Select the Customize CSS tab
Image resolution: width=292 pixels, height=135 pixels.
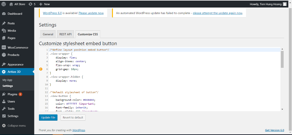click(88, 34)
